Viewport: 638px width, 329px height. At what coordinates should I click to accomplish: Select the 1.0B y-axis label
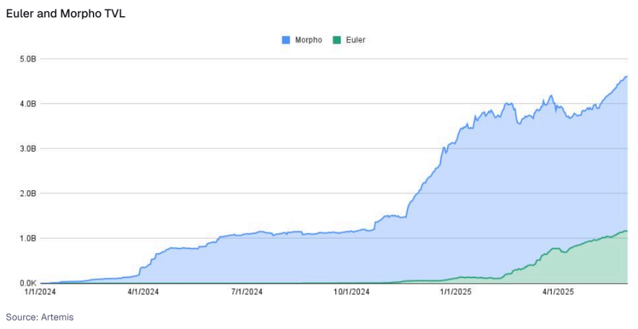click(28, 238)
